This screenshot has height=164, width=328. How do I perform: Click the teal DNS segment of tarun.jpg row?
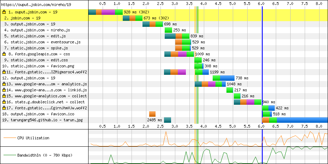(167, 120)
